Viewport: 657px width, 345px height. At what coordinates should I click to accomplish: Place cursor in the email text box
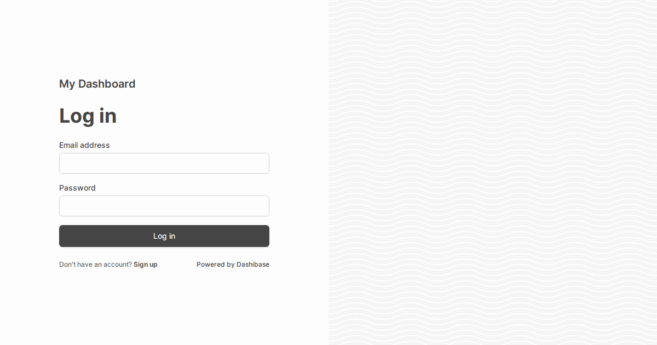tap(164, 163)
